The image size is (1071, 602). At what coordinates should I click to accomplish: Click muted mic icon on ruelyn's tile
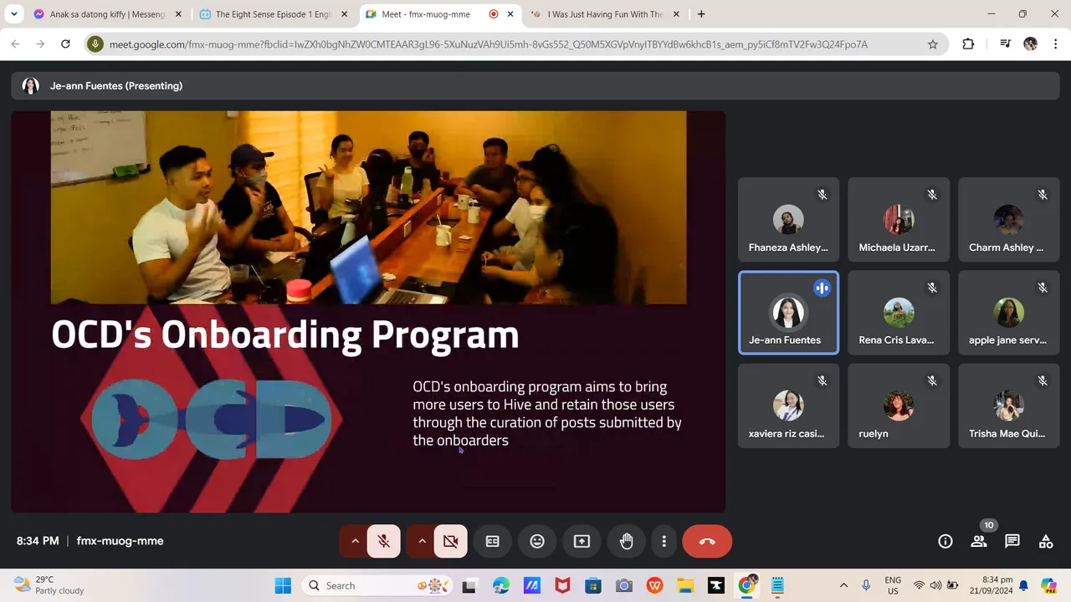[932, 380]
